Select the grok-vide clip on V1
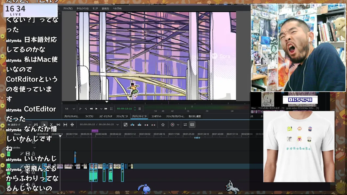The image size is (347, 195). (x=69, y=166)
